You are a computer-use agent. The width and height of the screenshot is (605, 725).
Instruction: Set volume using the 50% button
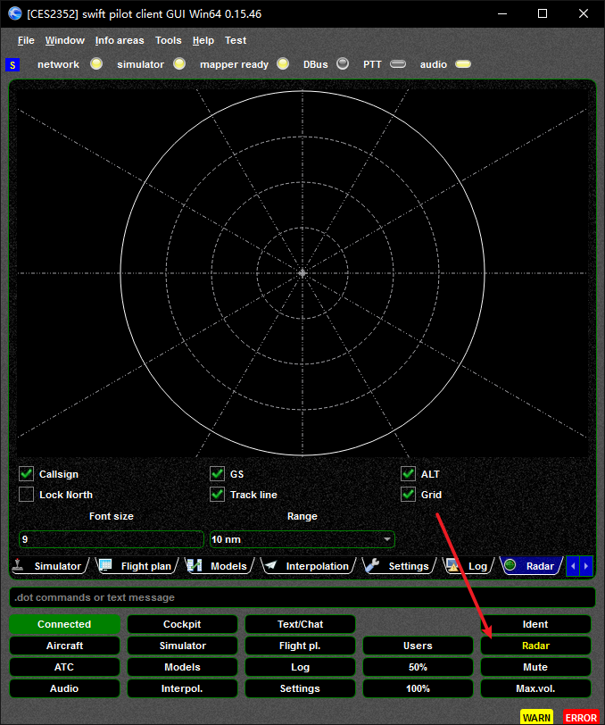[x=418, y=667]
